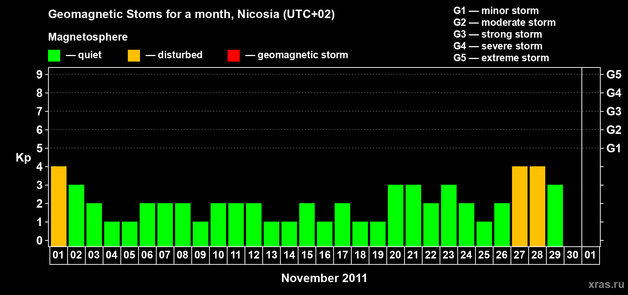This screenshot has width=628, height=295.
Task: Click date label 10 on the x-axis
Action: (218, 255)
